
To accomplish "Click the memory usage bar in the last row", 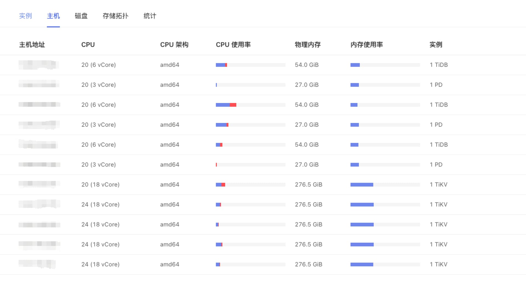I will [385, 265].
